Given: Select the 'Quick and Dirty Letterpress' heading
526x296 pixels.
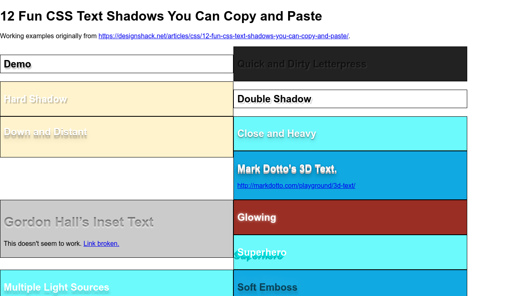Looking at the screenshot, I should click(x=302, y=64).
